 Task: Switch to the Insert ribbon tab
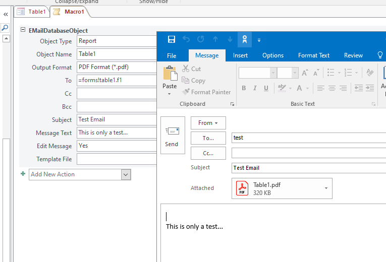point(240,55)
